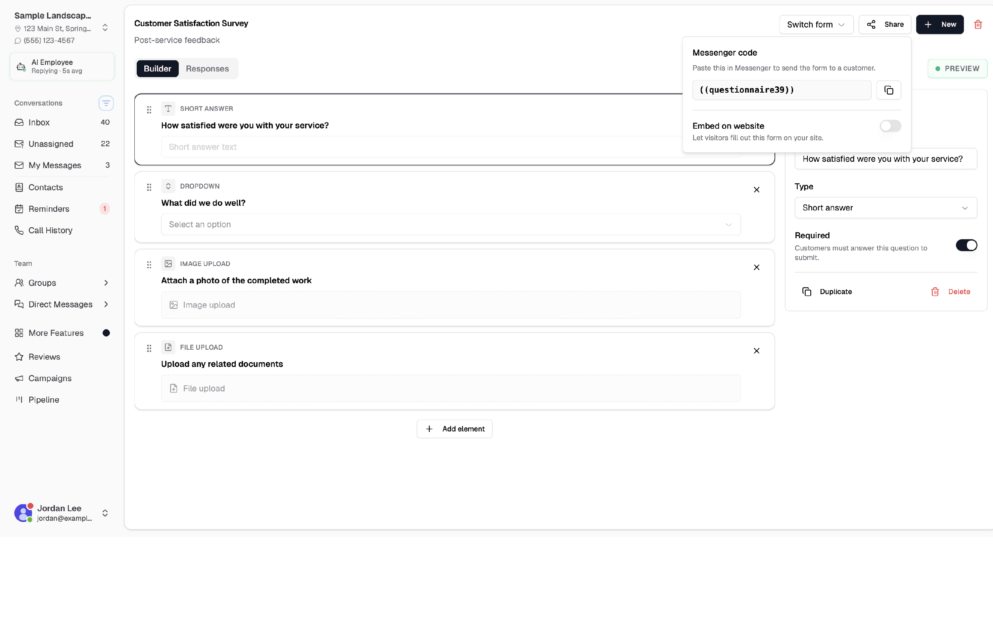Open the Switch form dropdown

point(816,24)
